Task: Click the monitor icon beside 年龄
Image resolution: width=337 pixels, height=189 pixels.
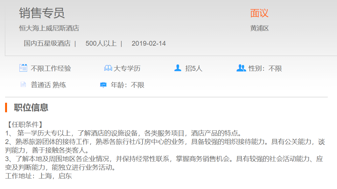Action: (103, 85)
